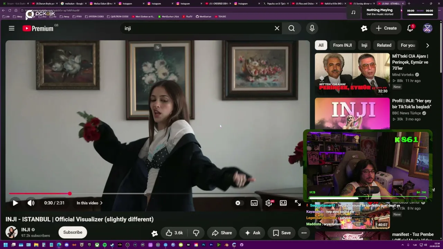This screenshot has height=249, width=443.
Task: Open File Explorer from the taskbar
Action: click(36, 245)
